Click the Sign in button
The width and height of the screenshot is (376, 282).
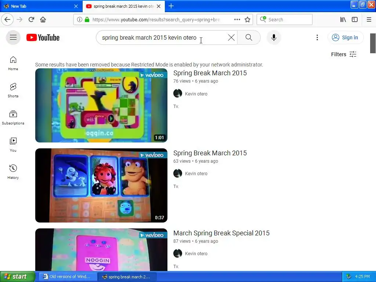point(346,37)
